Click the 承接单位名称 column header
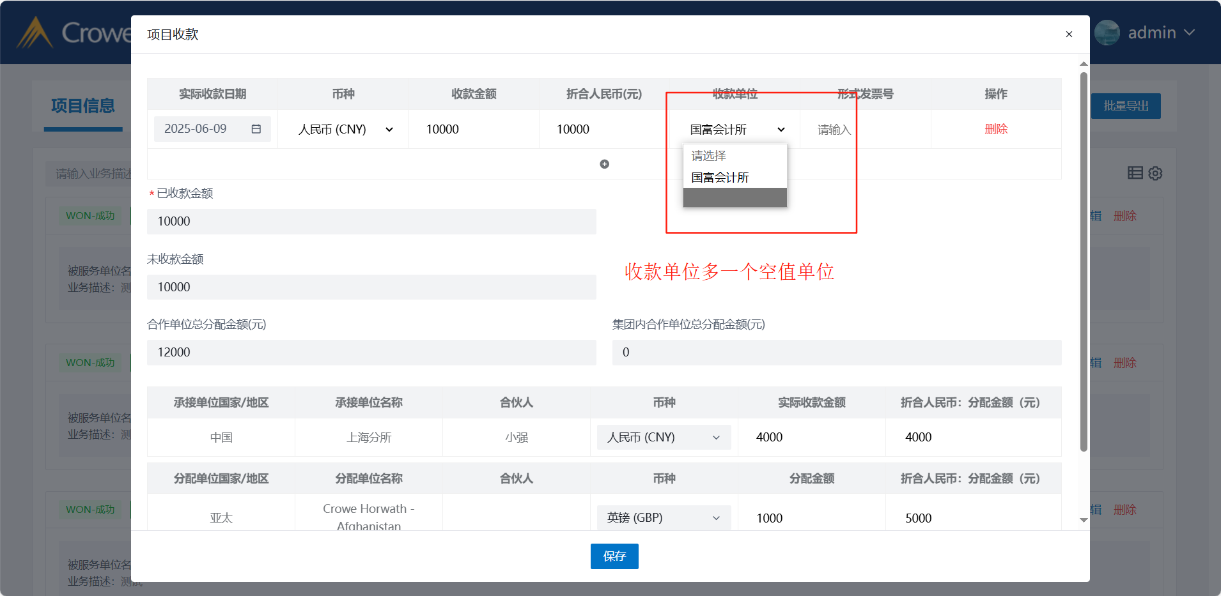Screen dimensions: 1221x596 coord(369,403)
